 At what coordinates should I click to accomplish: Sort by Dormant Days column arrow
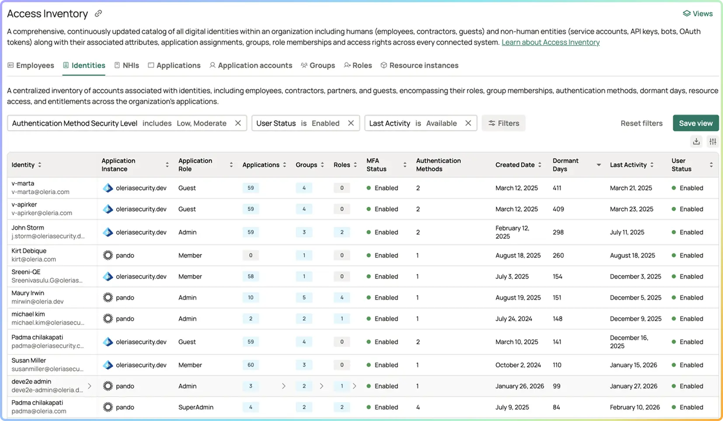coord(598,165)
